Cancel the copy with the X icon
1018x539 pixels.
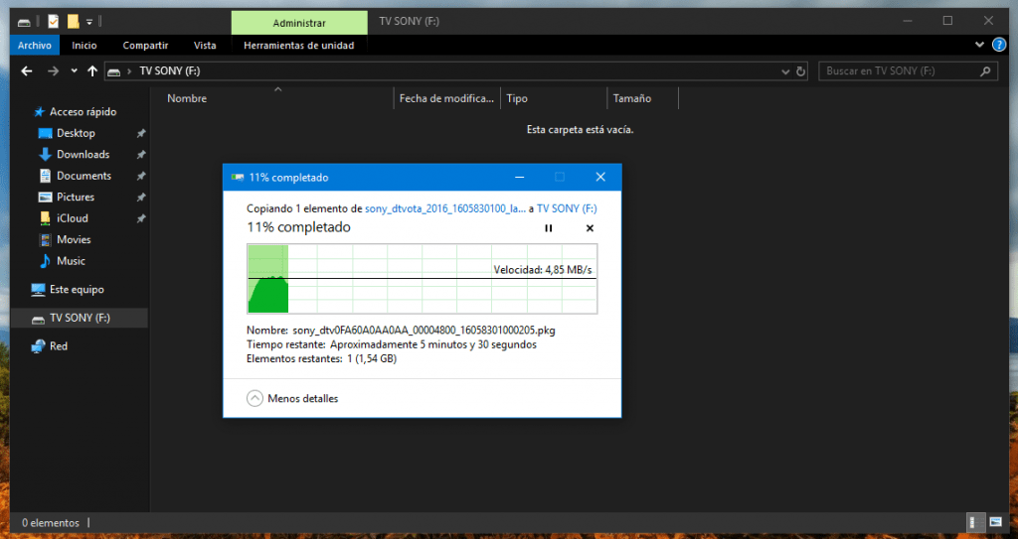click(x=590, y=228)
